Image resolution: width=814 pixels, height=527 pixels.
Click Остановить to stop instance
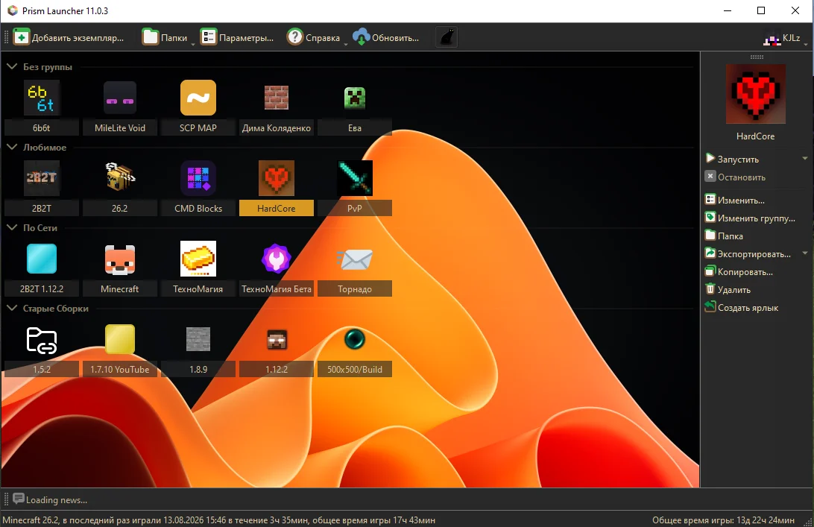tap(735, 177)
